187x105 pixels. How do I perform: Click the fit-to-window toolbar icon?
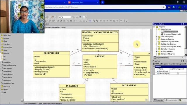(80, 17)
